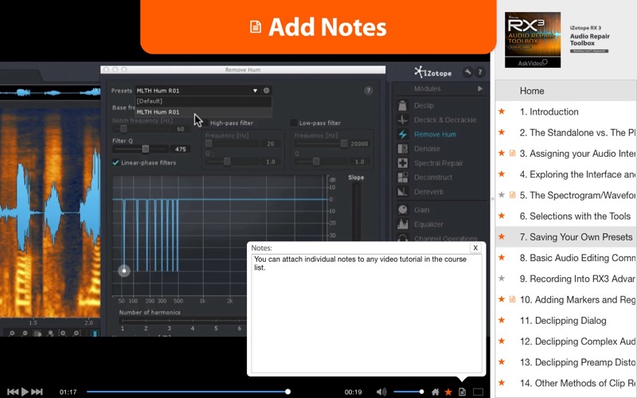Open the Gain module icon
This screenshot has width=637, height=398.
tap(402, 210)
